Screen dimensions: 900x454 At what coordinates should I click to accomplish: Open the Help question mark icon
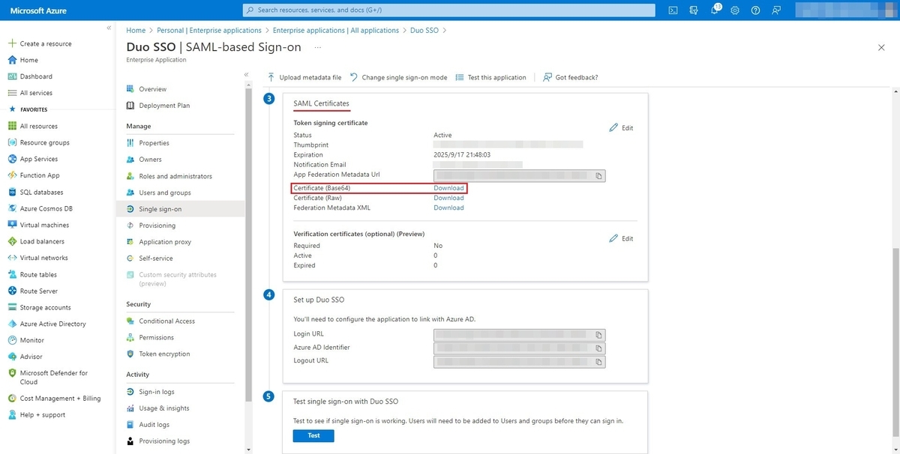pos(755,10)
